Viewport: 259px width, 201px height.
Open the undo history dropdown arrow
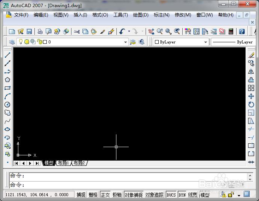[129, 31]
